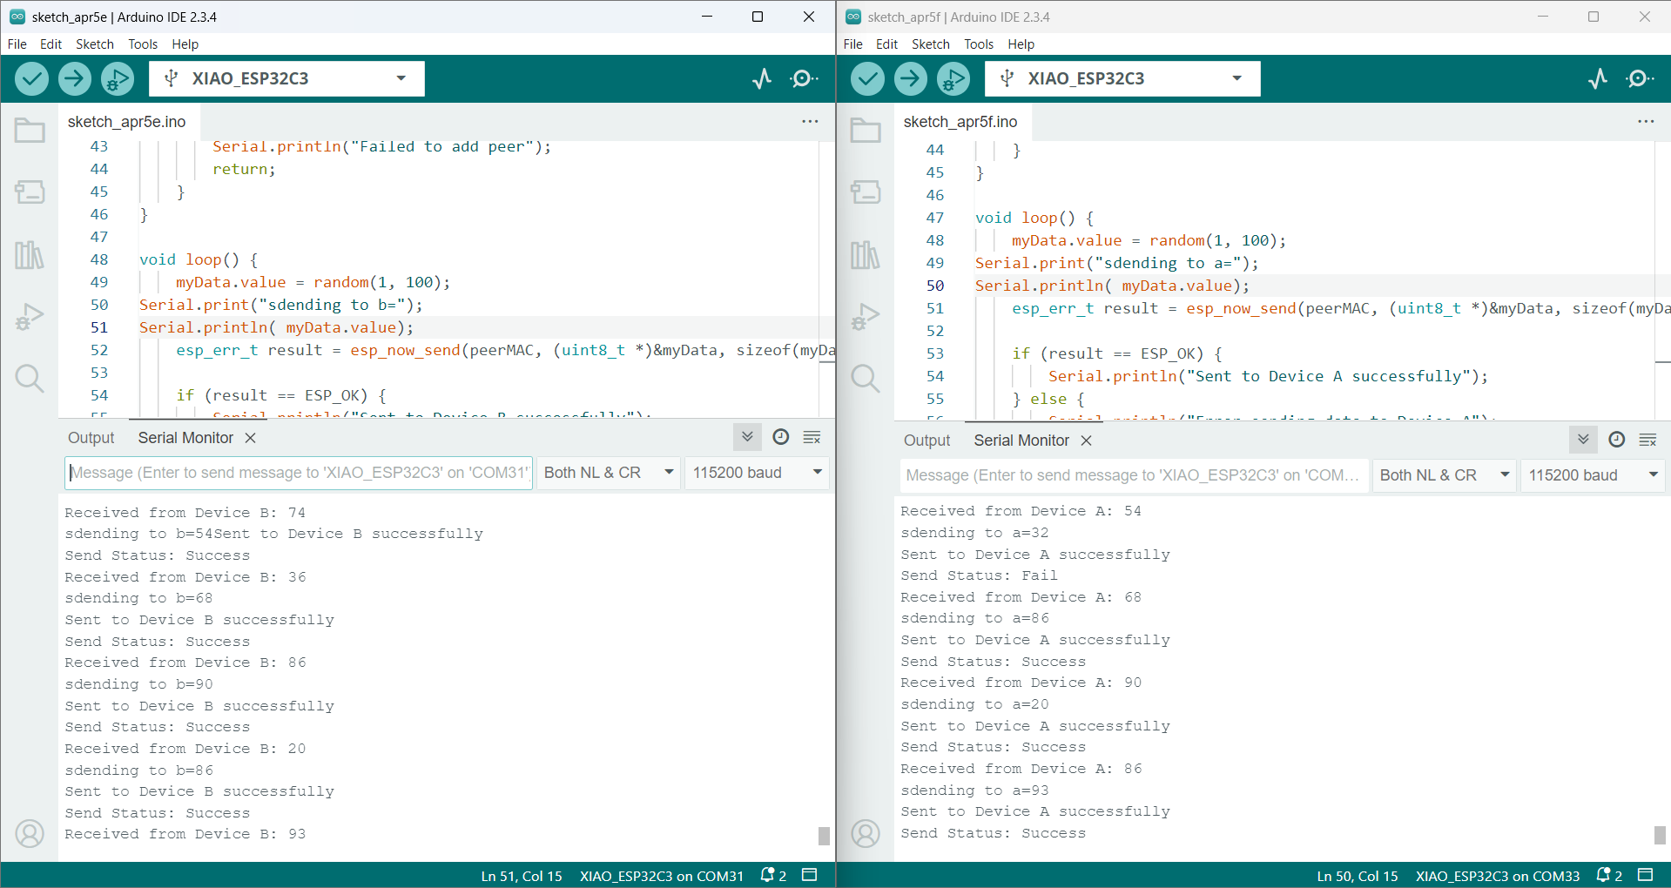
Task: Click Verify button in sketch_apr5f window
Action: coord(867,79)
